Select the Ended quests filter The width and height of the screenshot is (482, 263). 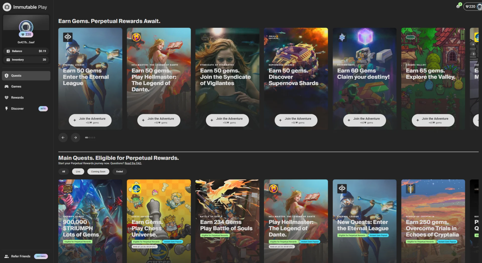pos(119,171)
